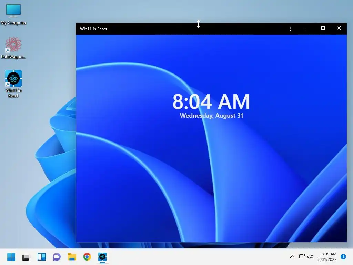Open Task View from the taskbar

click(26, 257)
